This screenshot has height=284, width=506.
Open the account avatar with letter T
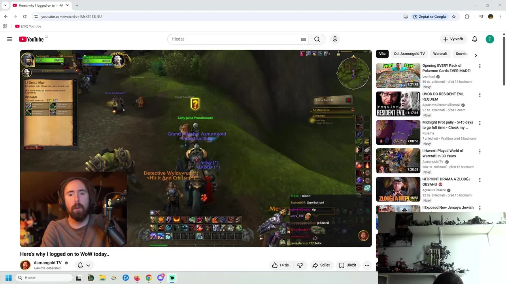click(490, 39)
